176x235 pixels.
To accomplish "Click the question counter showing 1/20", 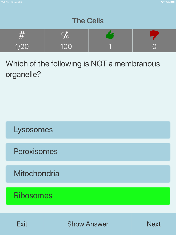I will [22, 46].
